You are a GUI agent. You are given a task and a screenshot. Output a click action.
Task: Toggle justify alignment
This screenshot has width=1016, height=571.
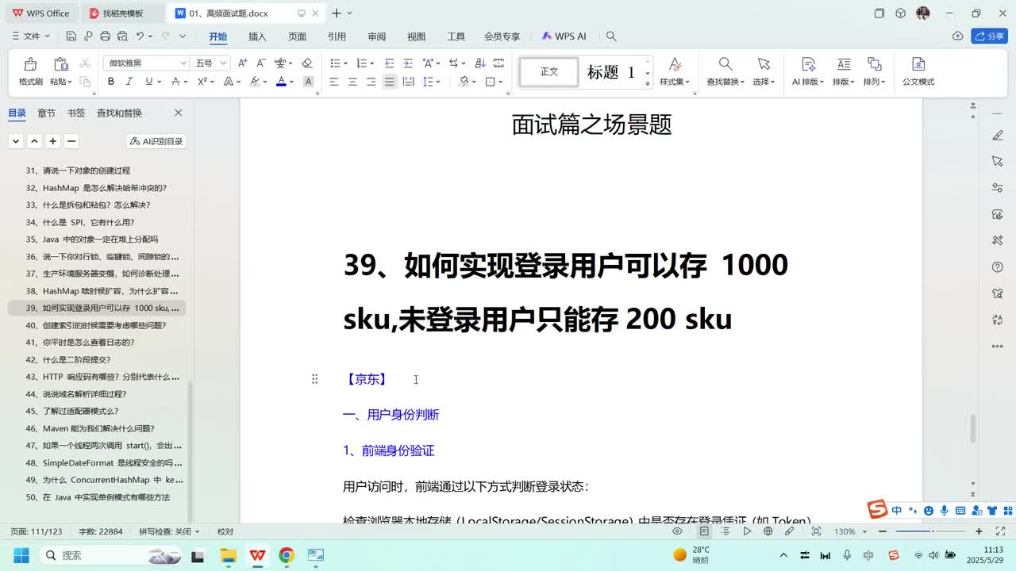pyautogui.click(x=389, y=82)
